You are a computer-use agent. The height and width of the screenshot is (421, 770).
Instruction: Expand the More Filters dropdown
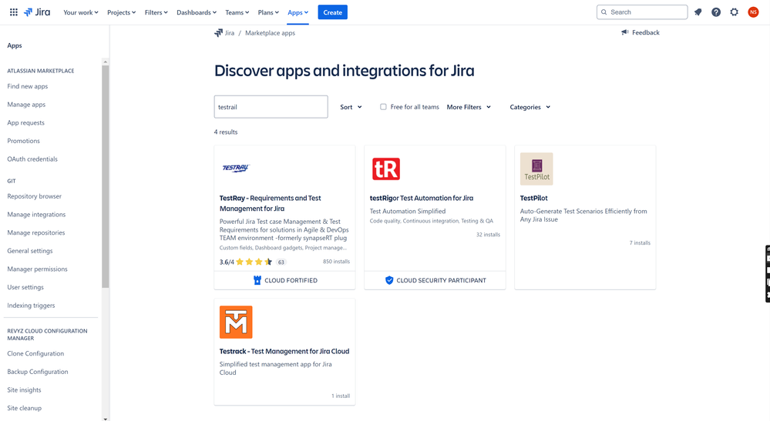pyautogui.click(x=469, y=107)
